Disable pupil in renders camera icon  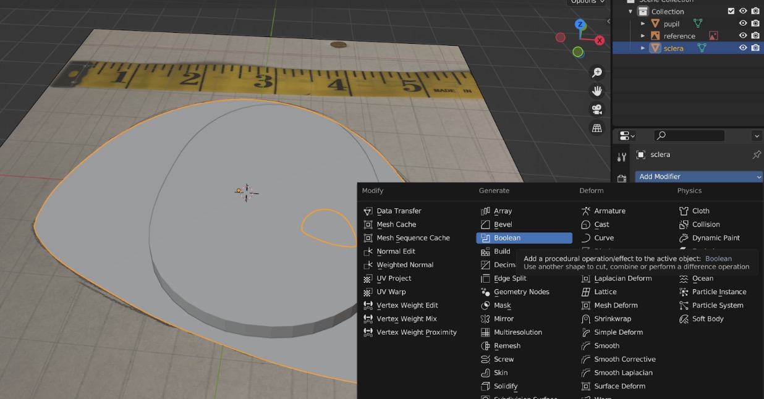pyautogui.click(x=755, y=23)
